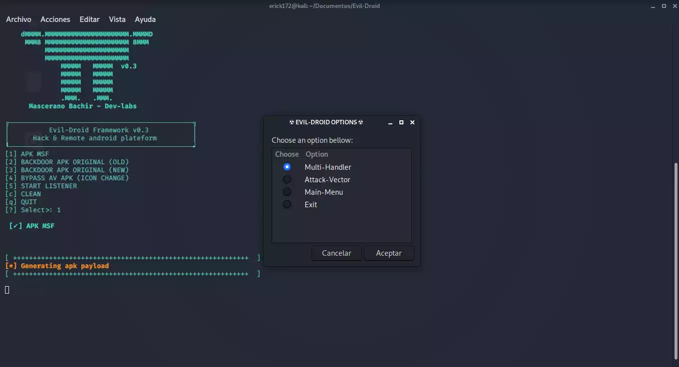Click the '[1] APK MSF' terminal line
Screen dimensions: 679x367
[x=27, y=154]
